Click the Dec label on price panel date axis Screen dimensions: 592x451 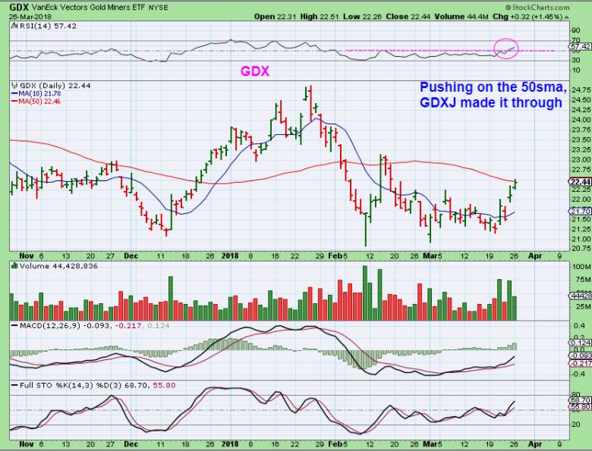click(131, 255)
